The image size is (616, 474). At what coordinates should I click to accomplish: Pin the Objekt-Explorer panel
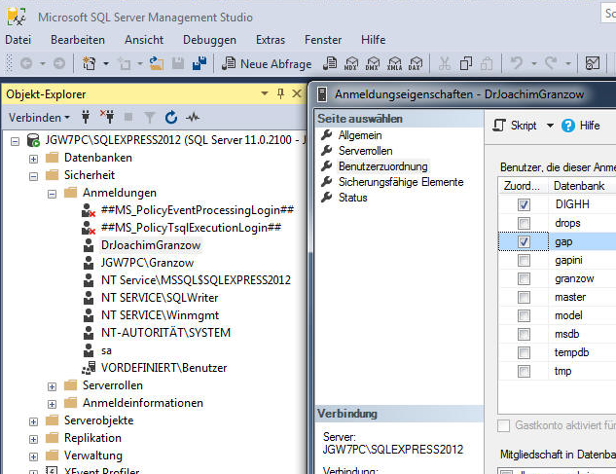[280, 93]
